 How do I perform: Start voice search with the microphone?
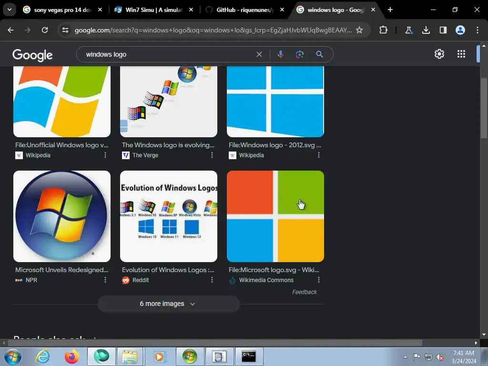(280, 54)
